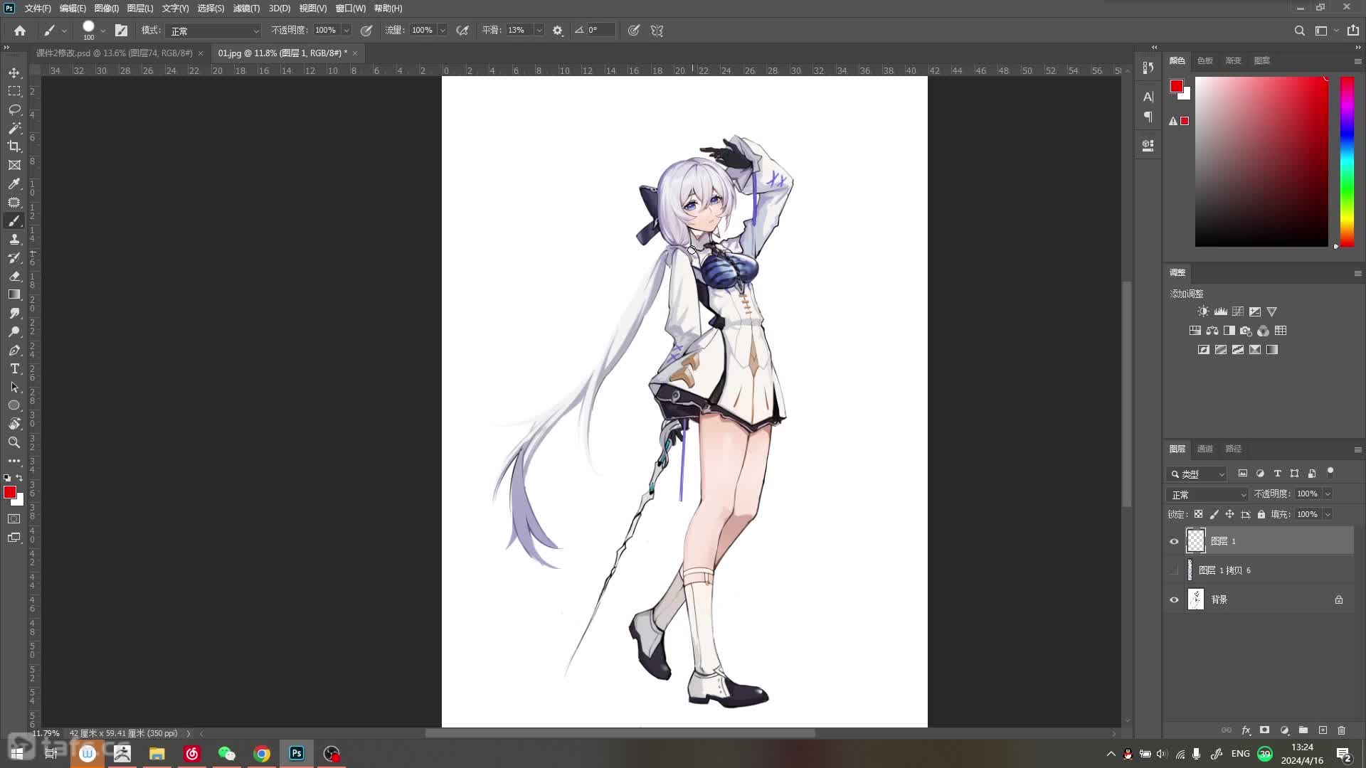Viewport: 1366px width, 768px height.
Task: Add layer style fx button
Action: (1246, 730)
